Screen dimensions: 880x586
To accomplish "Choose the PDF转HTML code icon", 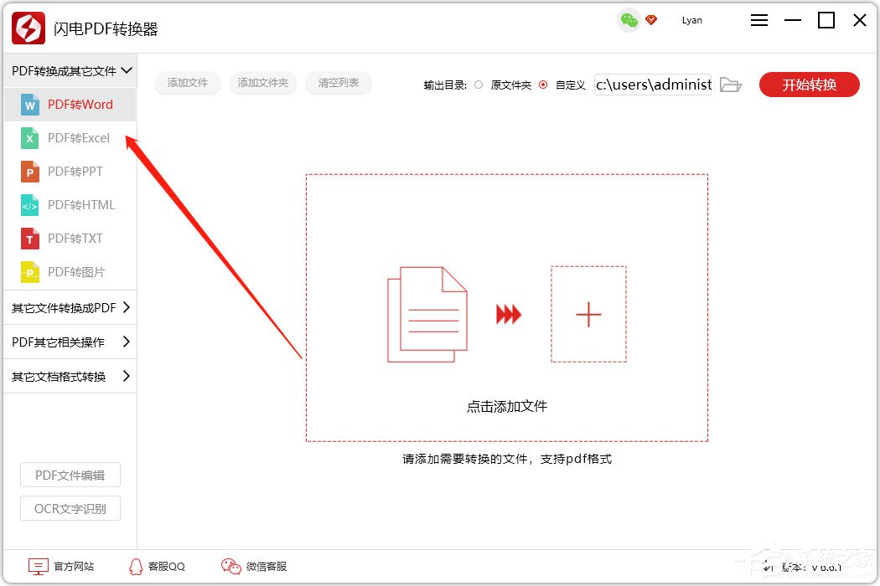I will coord(30,205).
